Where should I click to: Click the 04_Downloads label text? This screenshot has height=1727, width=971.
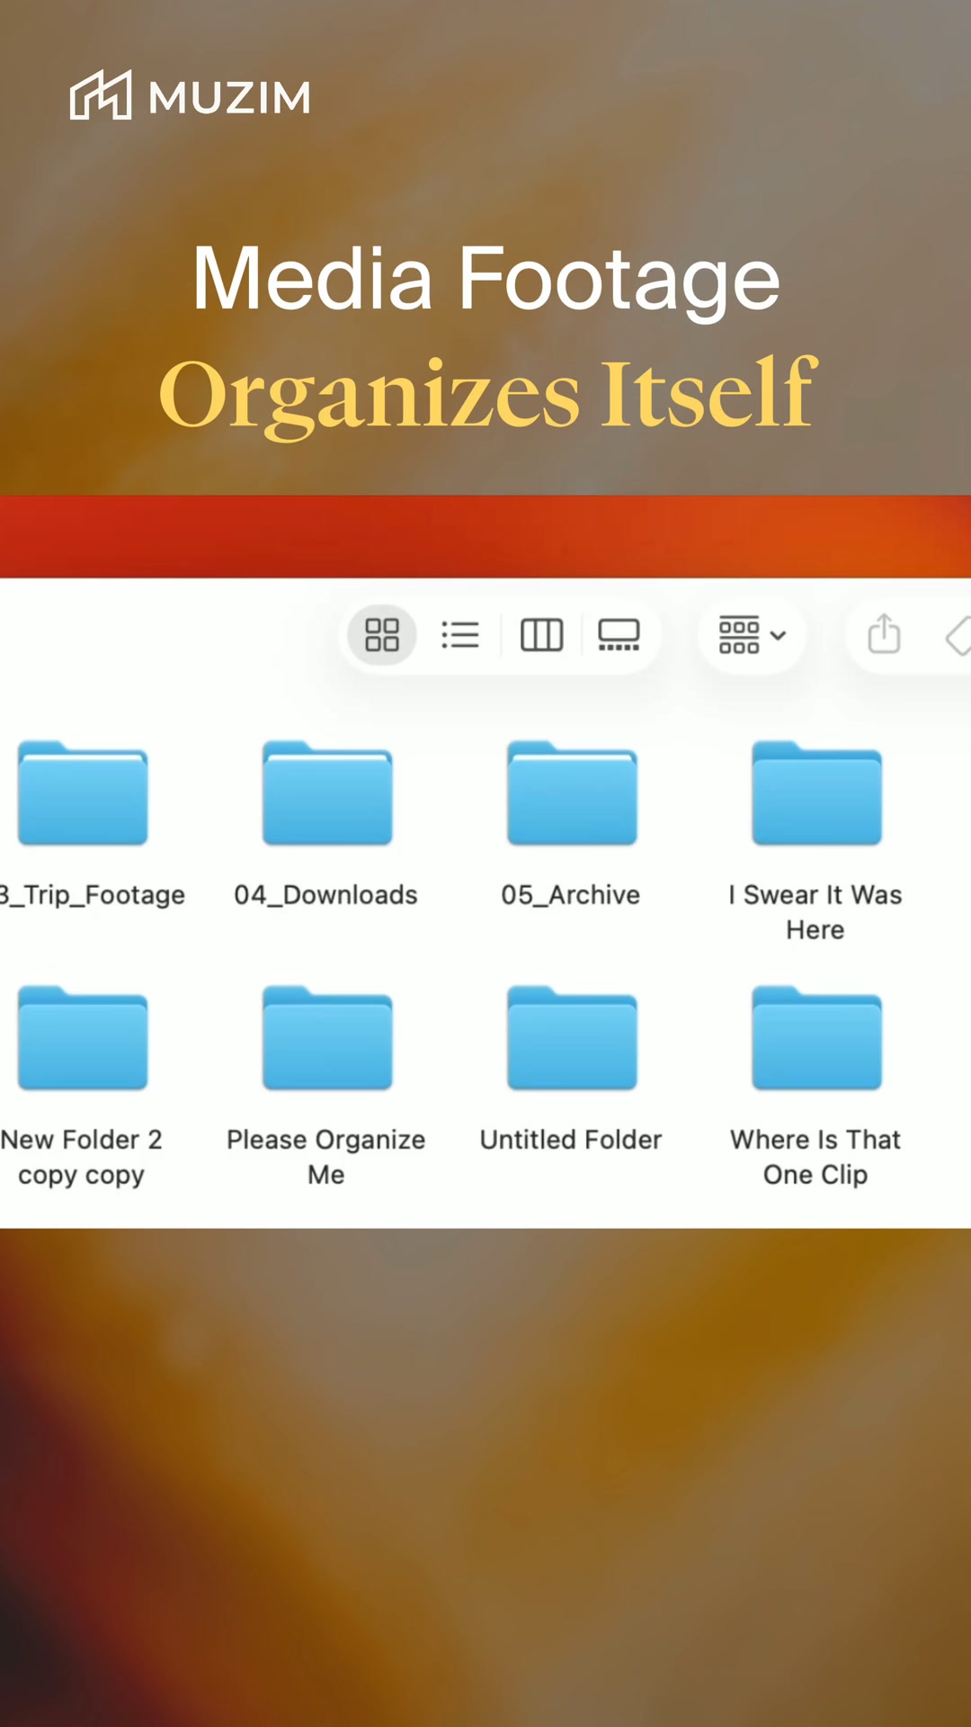coord(325,895)
